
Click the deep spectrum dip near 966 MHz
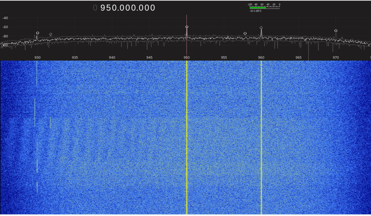309,51
